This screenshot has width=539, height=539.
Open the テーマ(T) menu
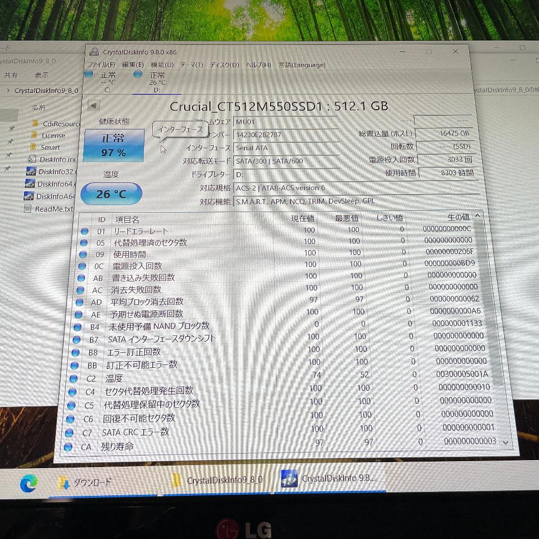(x=192, y=64)
